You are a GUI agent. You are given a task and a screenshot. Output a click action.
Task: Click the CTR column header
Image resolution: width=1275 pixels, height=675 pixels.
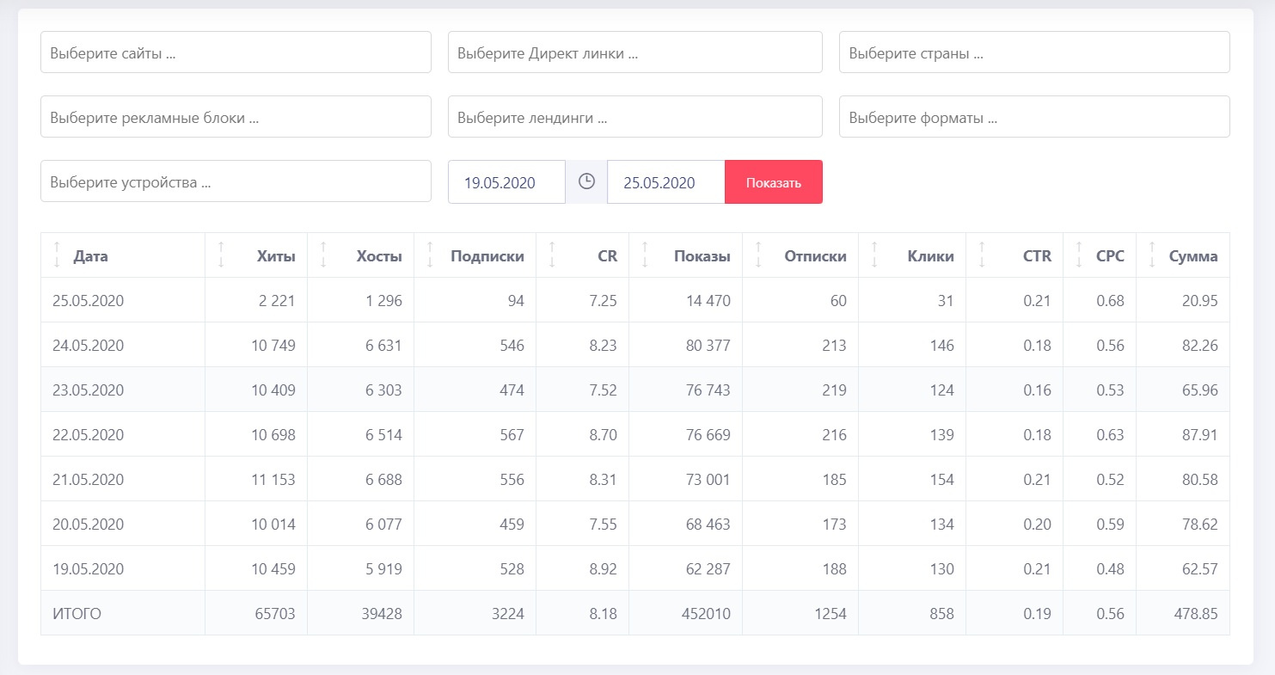coord(1037,256)
